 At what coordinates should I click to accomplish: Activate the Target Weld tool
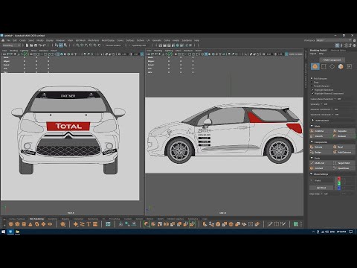pos(344,163)
